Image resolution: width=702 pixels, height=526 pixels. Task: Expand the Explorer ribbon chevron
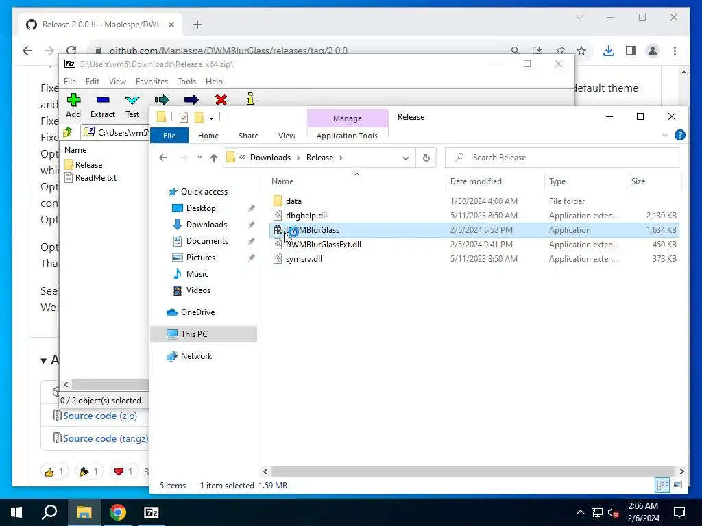click(x=665, y=135)
